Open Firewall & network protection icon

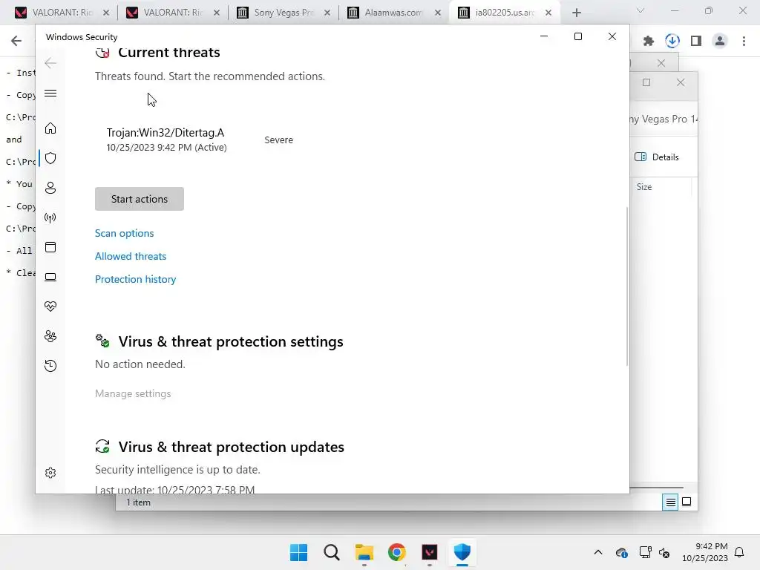(x=50, y=217)
